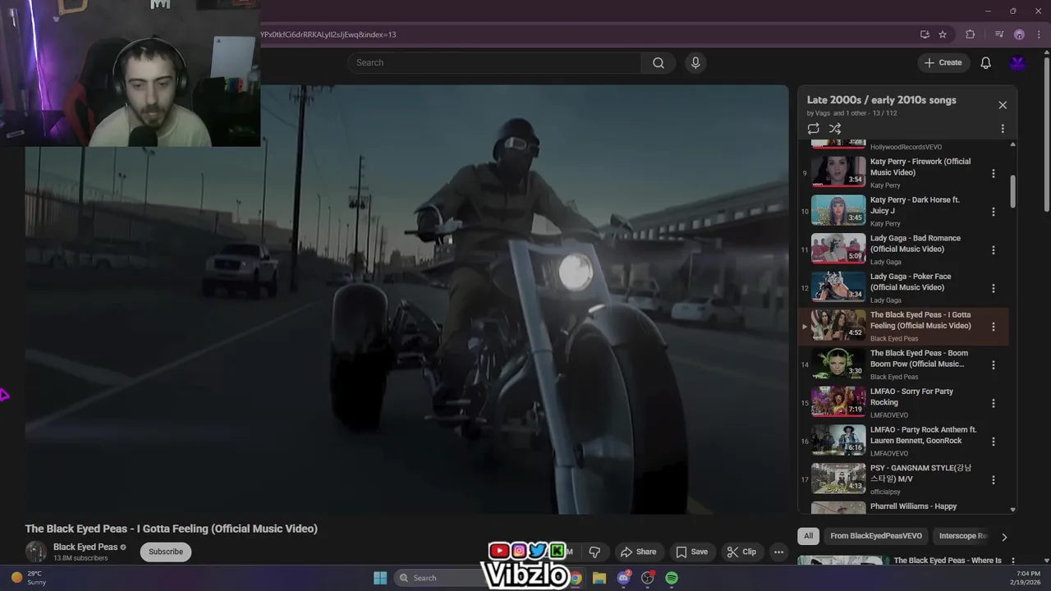The width and height of the screenshot is (1051, 591).
Task: Select the All filter chip
Action: pos(808,536)
